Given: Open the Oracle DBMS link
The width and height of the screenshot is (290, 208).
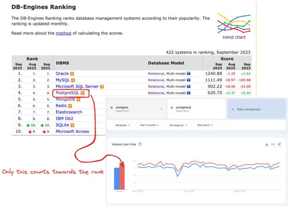Looking at the screenshot, I should pyautogui.click(x=62, y=73).
